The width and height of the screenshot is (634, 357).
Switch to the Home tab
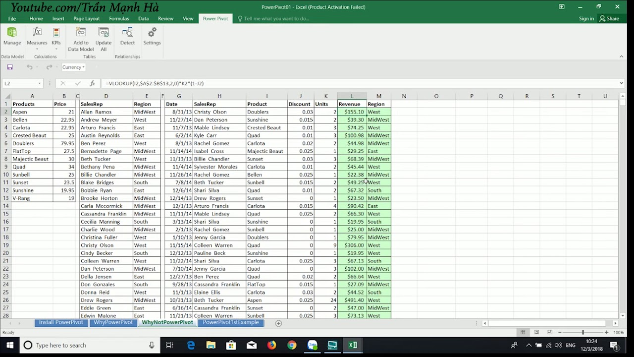(36, 18)
